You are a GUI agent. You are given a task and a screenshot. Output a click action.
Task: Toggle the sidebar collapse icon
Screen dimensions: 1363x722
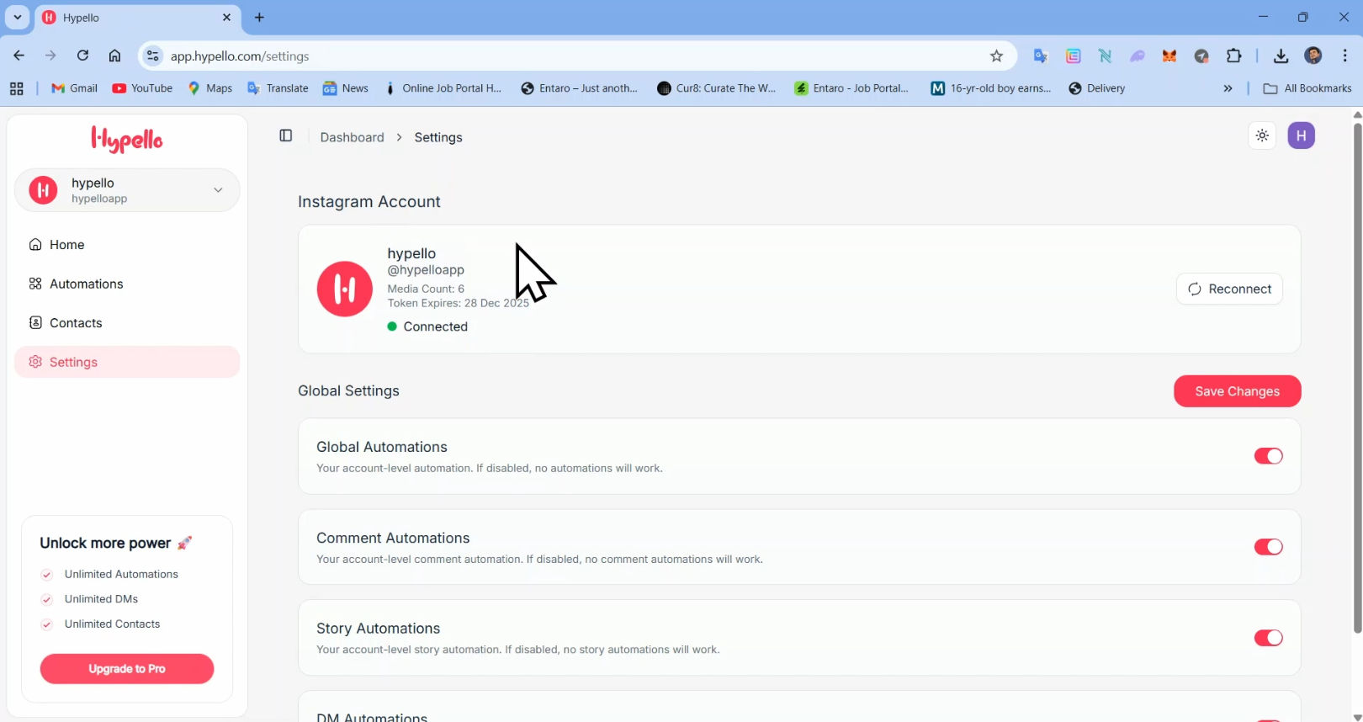286,135
